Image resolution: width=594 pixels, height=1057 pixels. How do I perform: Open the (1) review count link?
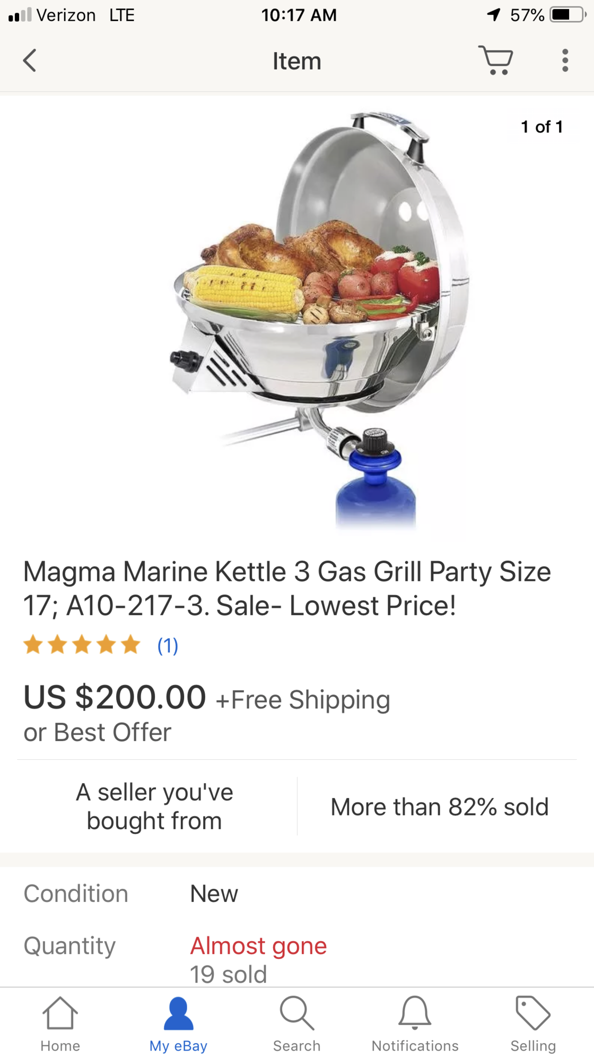pyautogui.click(x=168, y=646)
